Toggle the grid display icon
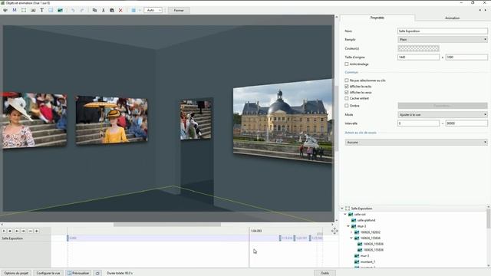This screenshot has width=491, height=276. click(x=133, y=10)
